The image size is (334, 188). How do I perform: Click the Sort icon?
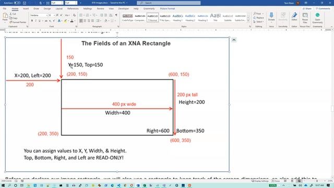111,15
